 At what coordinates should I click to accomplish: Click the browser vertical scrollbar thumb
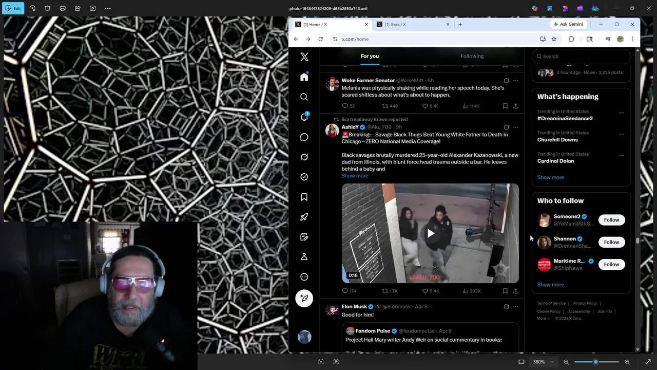pyautogui.click(x=637, y=240)
